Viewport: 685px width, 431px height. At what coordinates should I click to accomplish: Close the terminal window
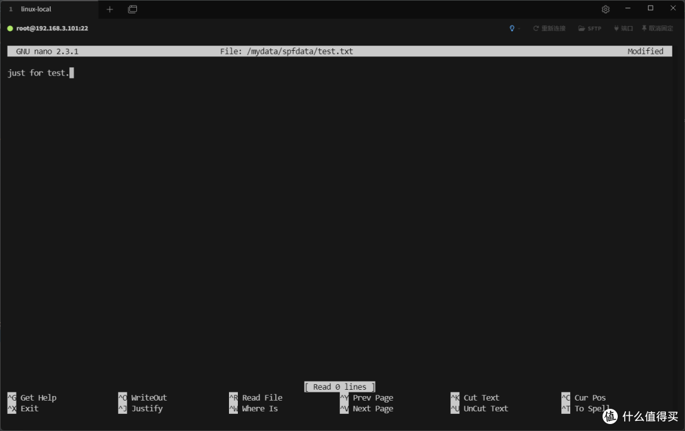[673, 8]
